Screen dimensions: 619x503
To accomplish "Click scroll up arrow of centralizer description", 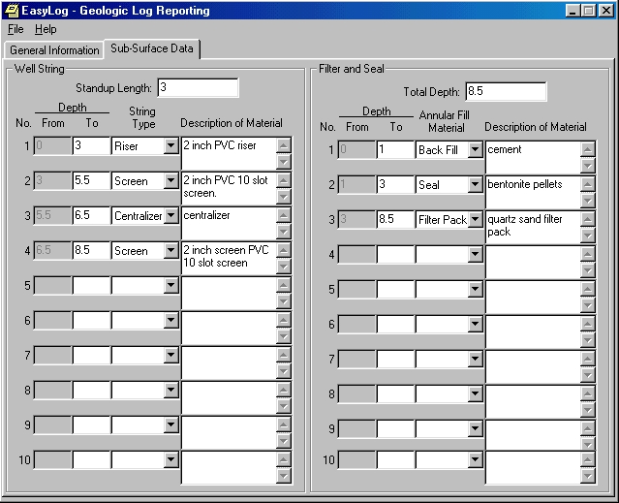I will pyautogui.click(x=284, y=215).
